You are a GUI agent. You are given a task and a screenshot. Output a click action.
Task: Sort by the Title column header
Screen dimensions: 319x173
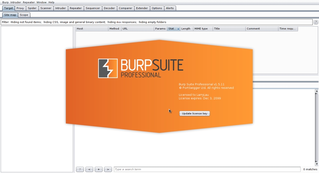coord(229,29)
